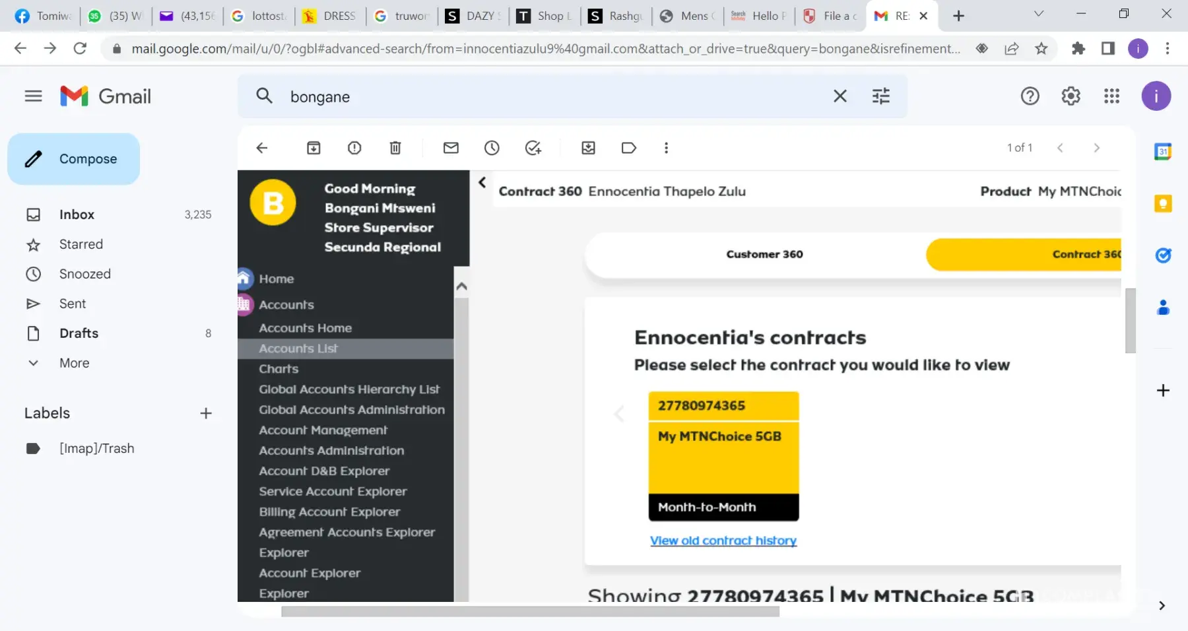Go to the older email arrow
The height and width of the screenshot is (631, 1188).
[x=1097, y=148]
